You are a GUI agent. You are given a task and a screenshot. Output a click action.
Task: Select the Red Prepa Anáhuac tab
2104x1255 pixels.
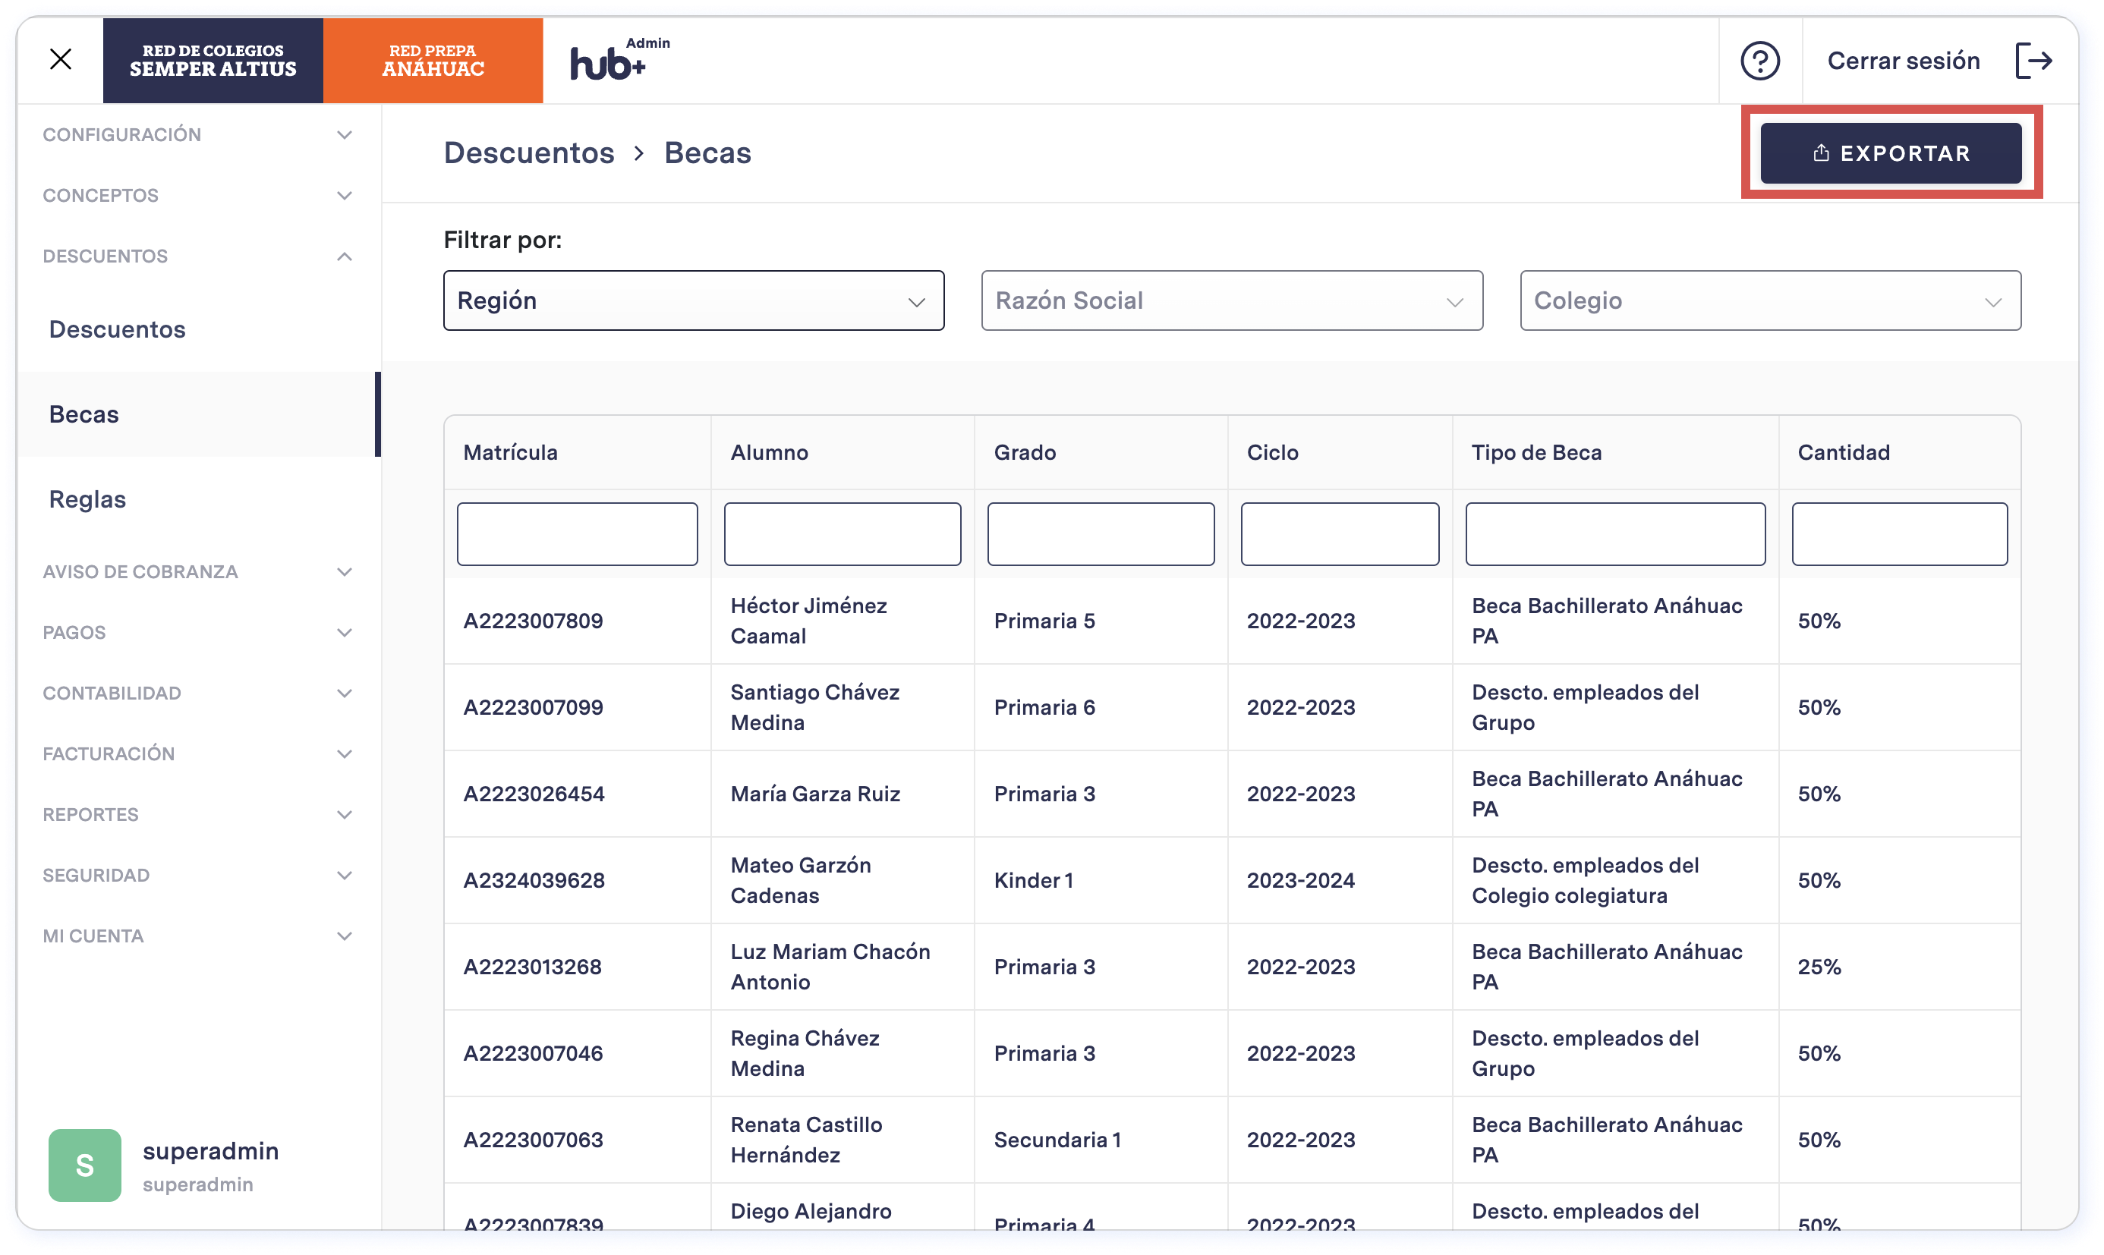[x=433, y=60]
